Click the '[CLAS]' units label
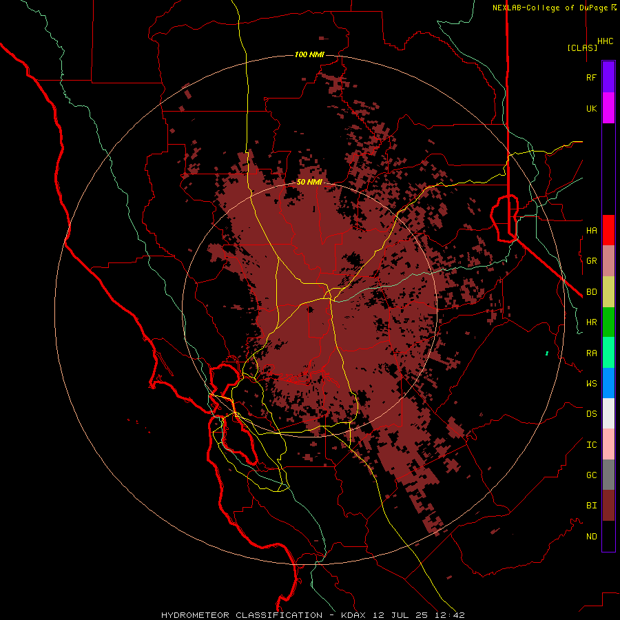This screenshot has height=620, width=620. (582, 48)
